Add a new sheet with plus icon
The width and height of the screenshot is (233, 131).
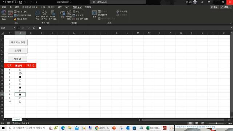(x=27, y=120)
